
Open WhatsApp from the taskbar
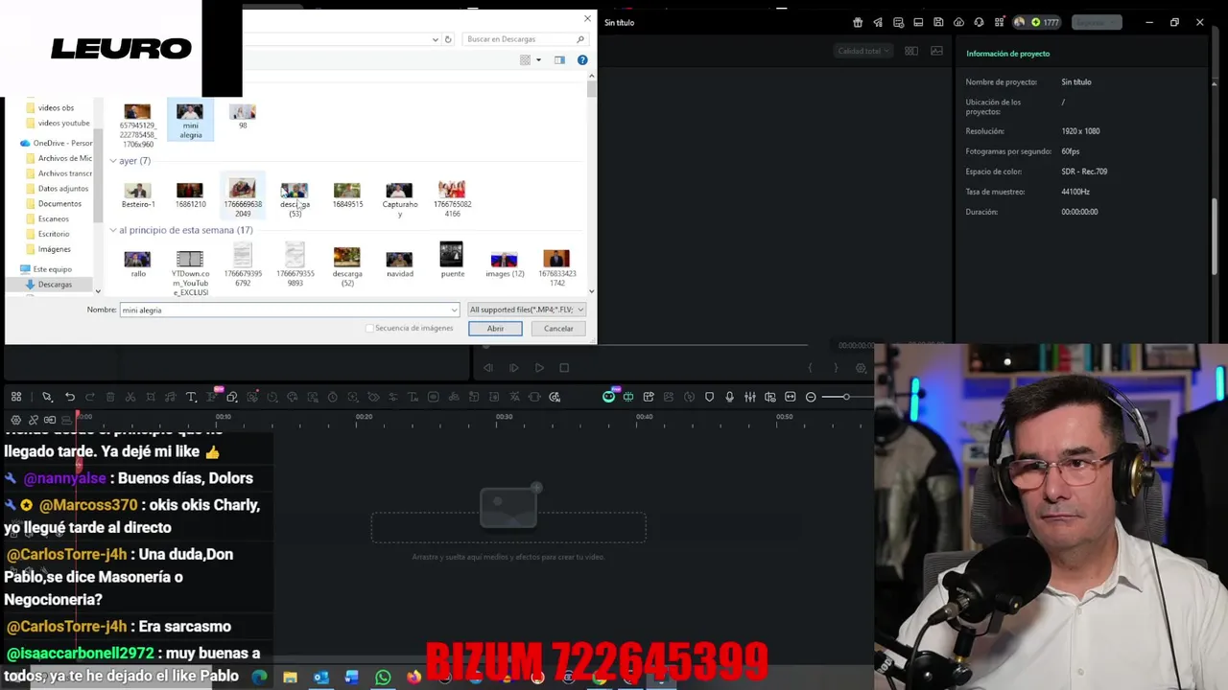[x=383, y=678]
